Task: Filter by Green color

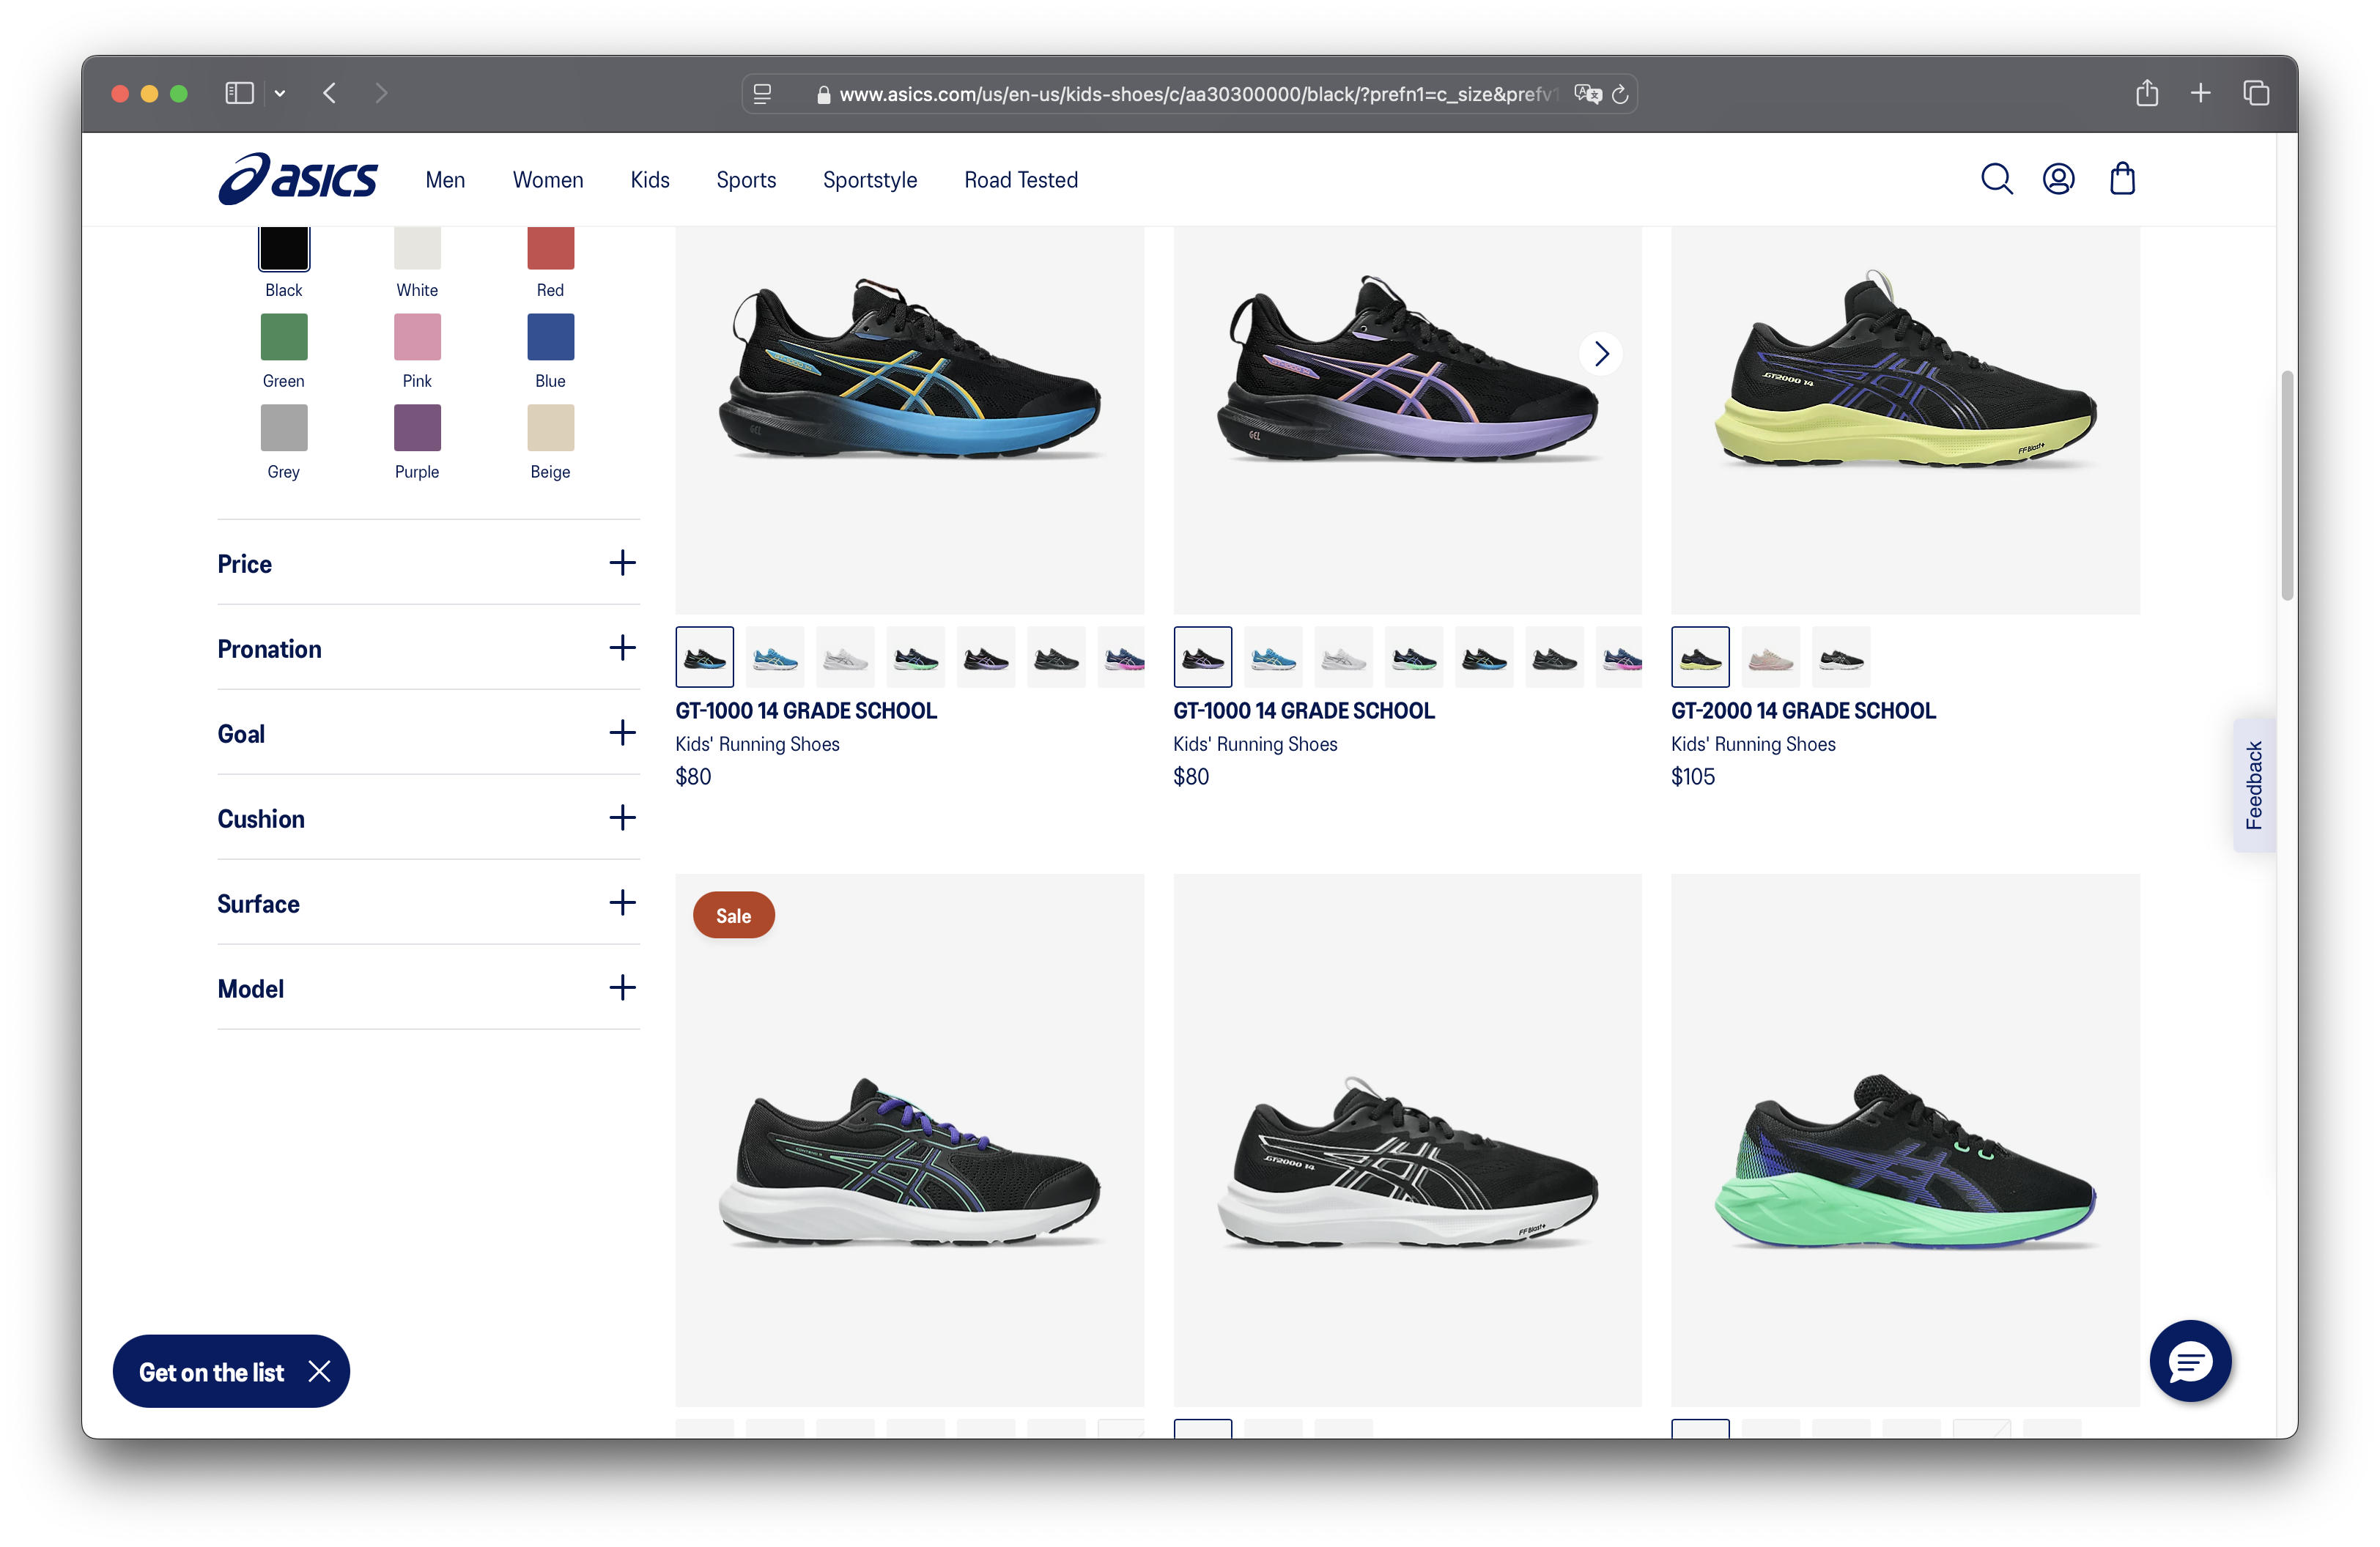Action: (x=284, y=337)
